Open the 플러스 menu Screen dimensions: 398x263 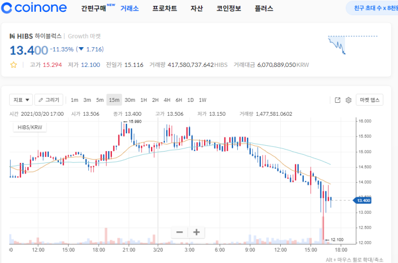tap(264, 9)
